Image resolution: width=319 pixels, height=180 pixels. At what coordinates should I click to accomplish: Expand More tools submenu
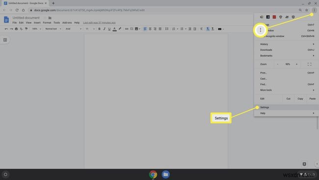point(287,90)
